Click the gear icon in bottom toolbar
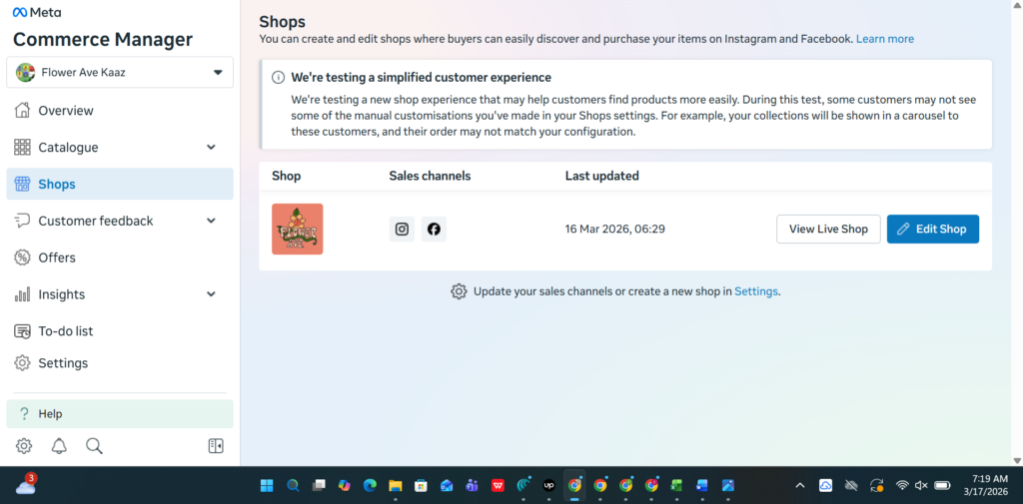Image resolution: width=1023 pixels, height=504 pixels. point(24,446)
